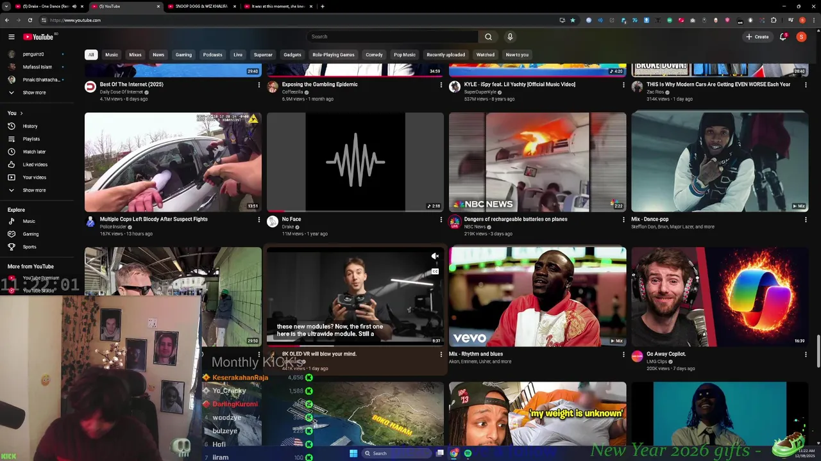The height and width of the screenshot is (461, 821).
Task: Bookmark page with the star icon
Action: 573,20
